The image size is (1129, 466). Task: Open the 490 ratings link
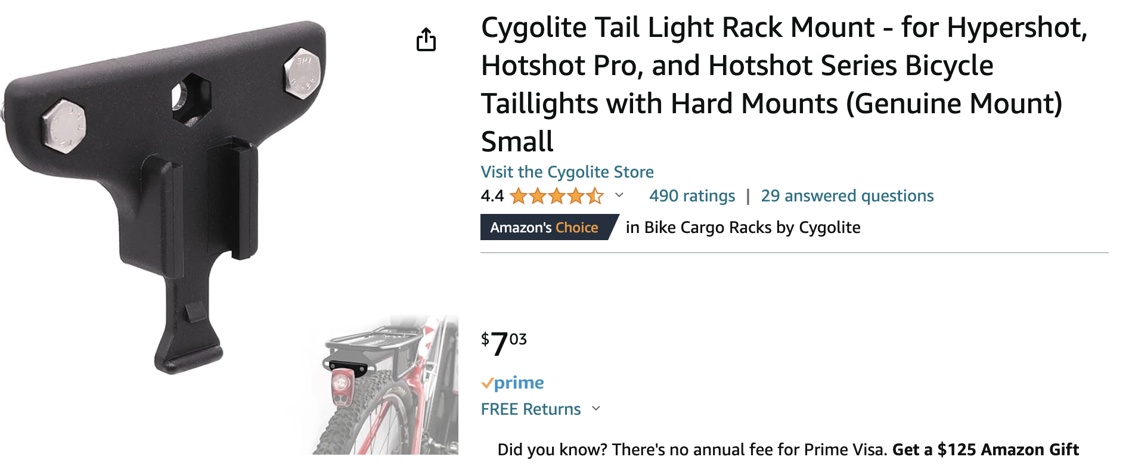(692, 196)
